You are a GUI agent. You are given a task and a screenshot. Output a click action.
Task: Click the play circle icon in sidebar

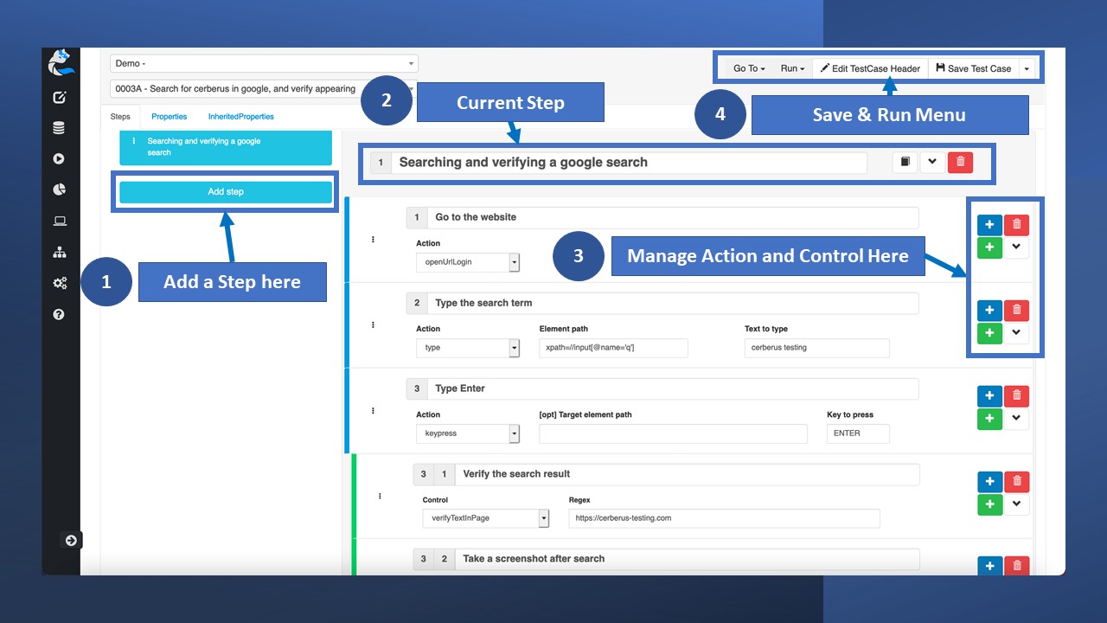click(60, 159)
